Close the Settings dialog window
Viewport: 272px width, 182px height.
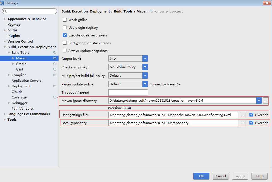coord(267,3)
